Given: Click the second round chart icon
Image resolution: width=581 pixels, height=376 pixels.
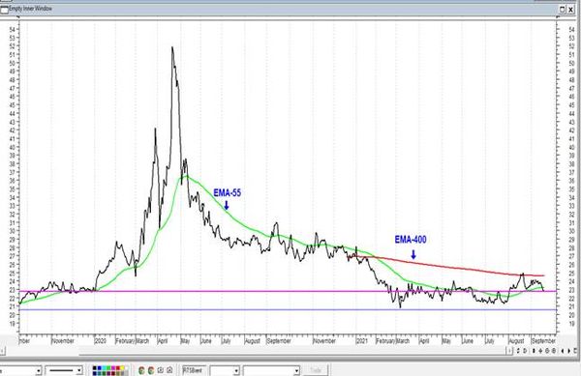Looking at the screenshot, I should [554, 351].
